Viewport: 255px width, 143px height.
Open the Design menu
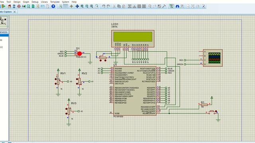pyautogui.click(x=17, y=2)
